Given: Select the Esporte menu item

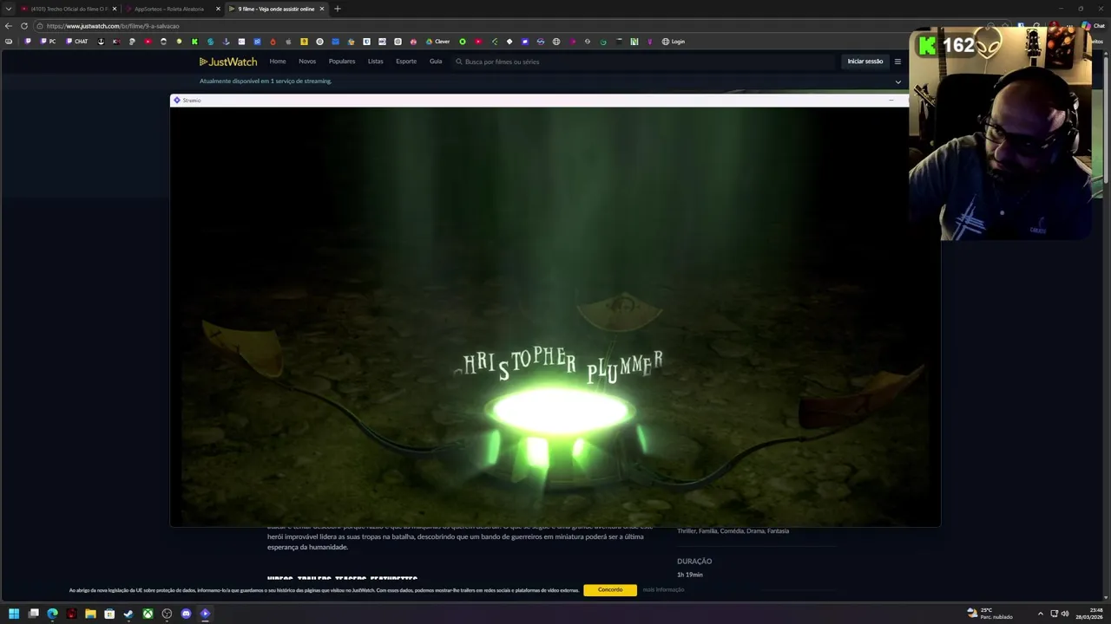Looking at the screenshot, I should (x=406, y=62).
